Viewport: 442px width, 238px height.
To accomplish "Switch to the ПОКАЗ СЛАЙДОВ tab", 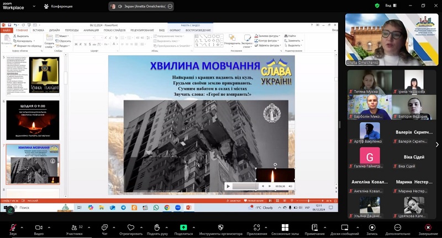I will [114, 30].
